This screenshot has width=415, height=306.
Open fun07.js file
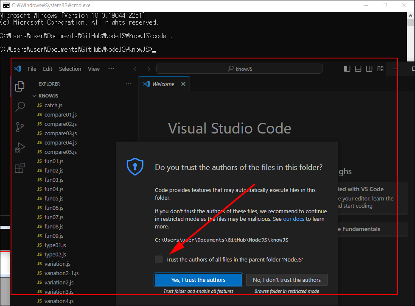pyautogui.click(x=54, y=217)
